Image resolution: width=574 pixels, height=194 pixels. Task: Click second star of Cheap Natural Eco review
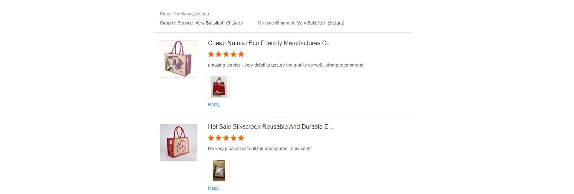coord(218,54)
